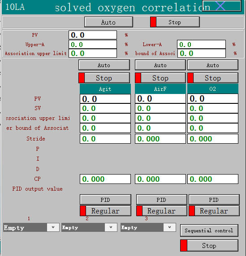Edit the Agit SV field
The image size is (246, 256).
point(105,108)
